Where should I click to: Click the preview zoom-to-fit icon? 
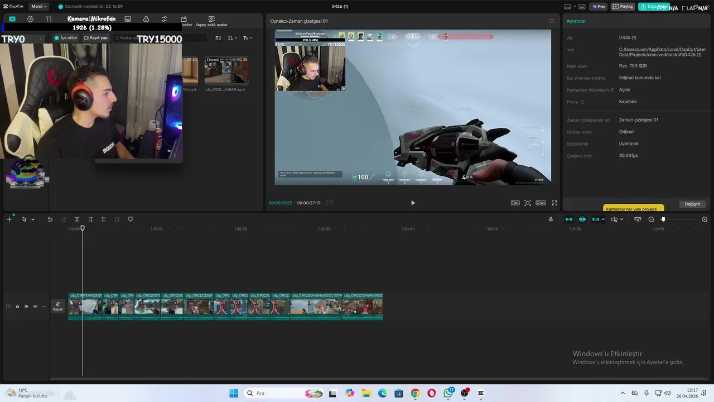click(528, 203)
